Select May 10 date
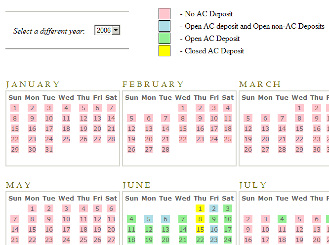Screen dimensions: 329x245 66,219
